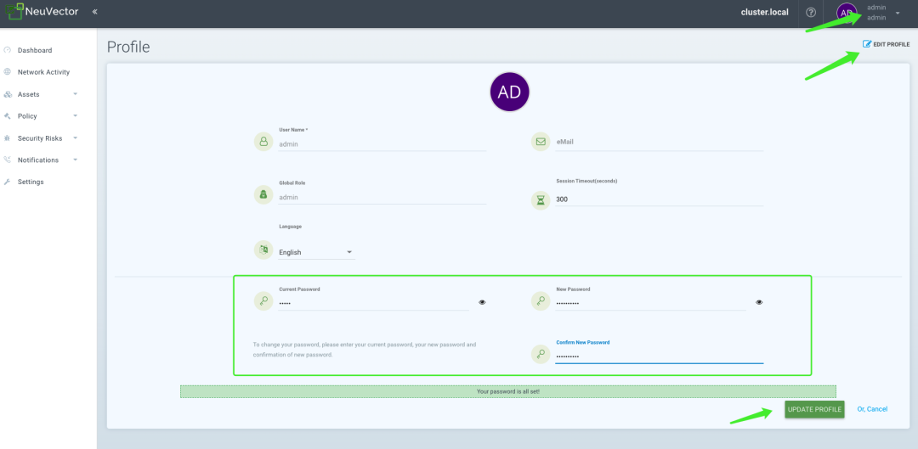Screen dimensions: 918x449
Task: Click the admin username in header
Action: click(875, 8)
